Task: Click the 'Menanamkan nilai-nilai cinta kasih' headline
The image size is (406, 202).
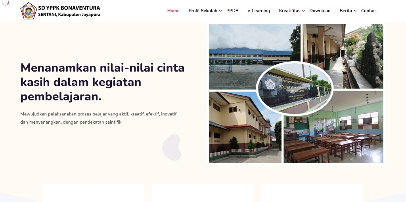Action: pos(102,82)
